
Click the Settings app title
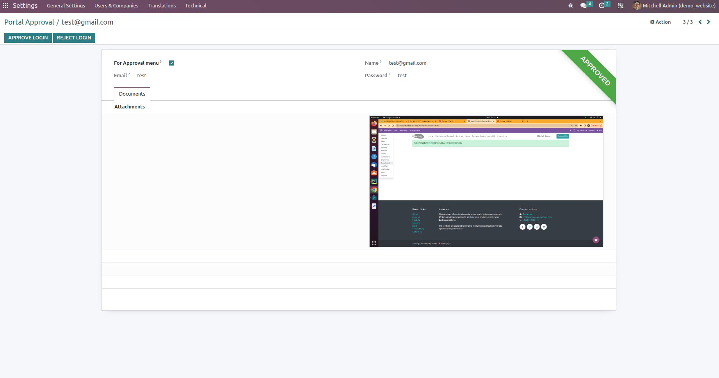[x=25, y=5]
